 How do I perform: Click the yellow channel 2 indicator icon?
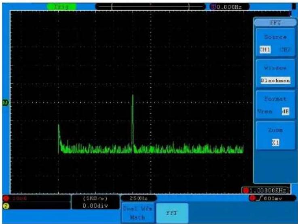pos(6,206)
